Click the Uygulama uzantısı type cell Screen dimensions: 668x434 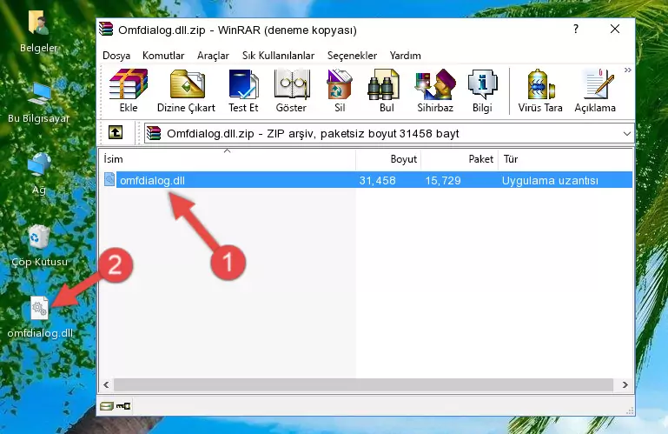[550, 181]
